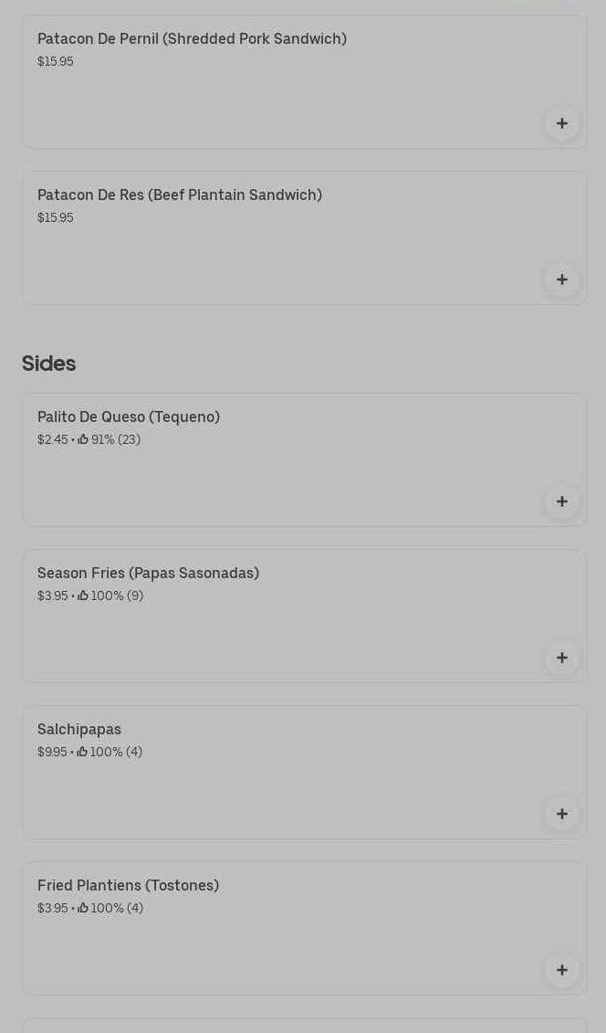
Task: Add Palito De Queso with plus icon
Action: [562, 501]
